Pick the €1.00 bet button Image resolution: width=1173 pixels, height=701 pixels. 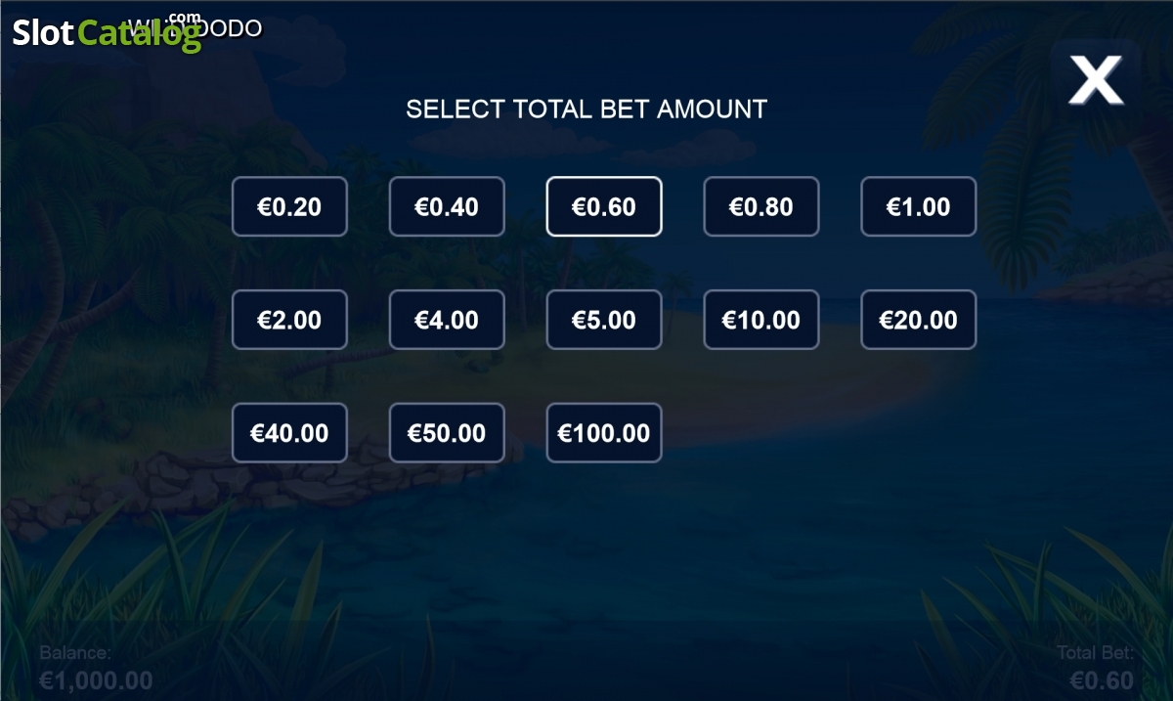tap(919, 206)
